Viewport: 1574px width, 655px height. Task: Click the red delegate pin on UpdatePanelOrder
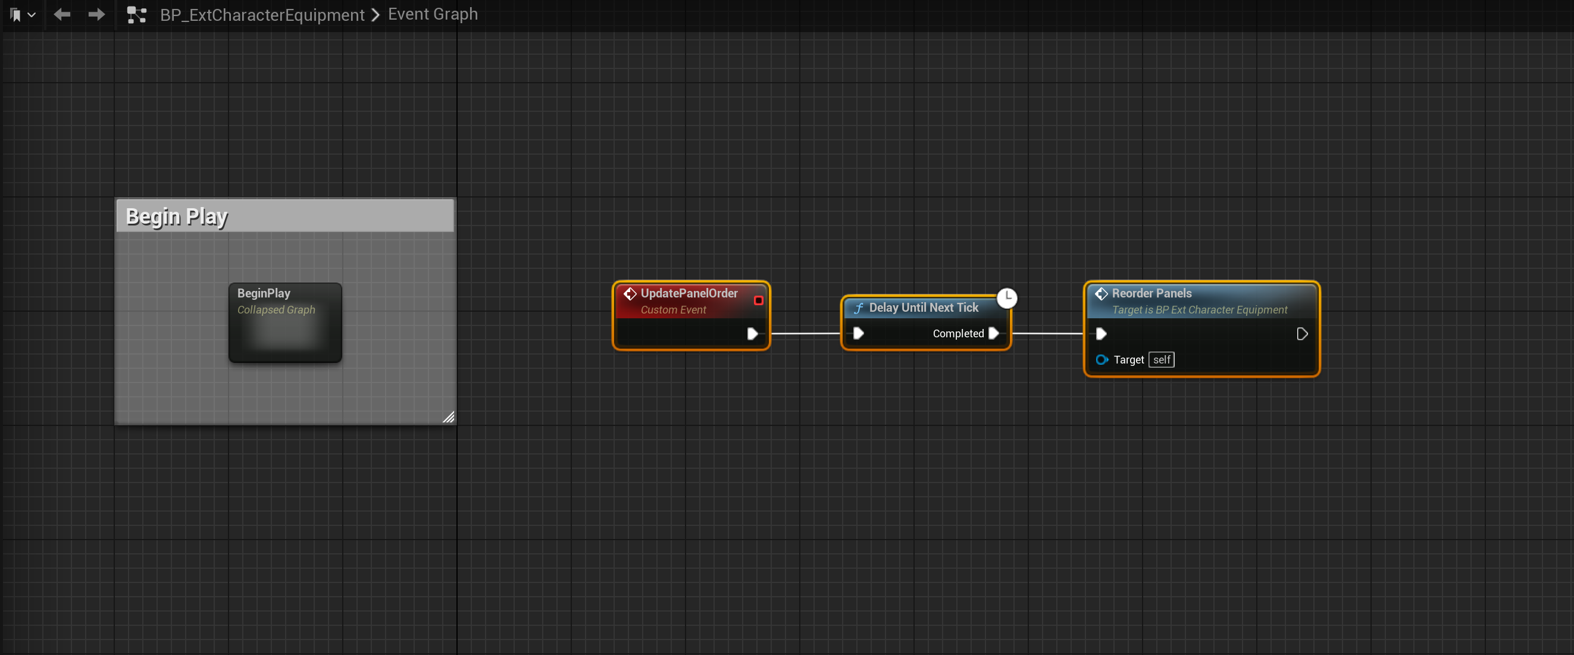click(x=758, y=300)
